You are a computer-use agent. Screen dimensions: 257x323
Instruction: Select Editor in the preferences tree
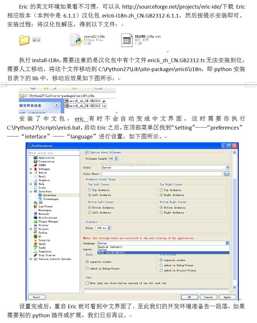coord(43,173)
